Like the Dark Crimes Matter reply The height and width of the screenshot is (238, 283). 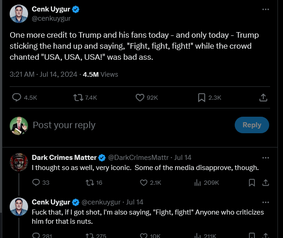tap(144, 183)
